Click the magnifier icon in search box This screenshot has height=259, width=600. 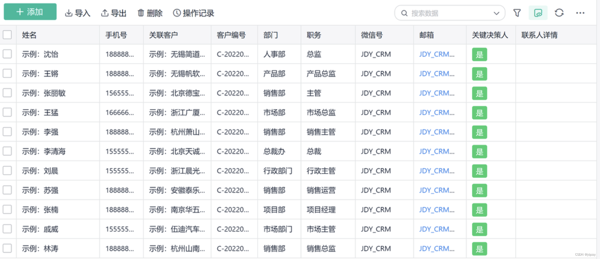pos(404,13)
